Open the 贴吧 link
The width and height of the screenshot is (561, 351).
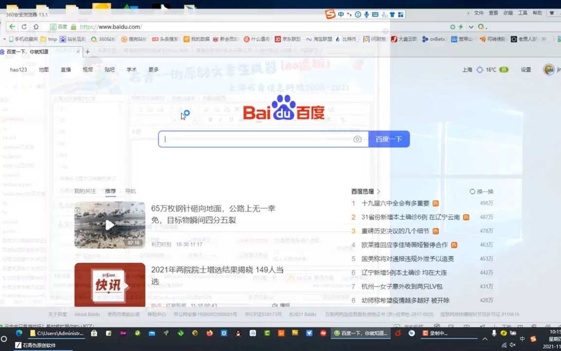(110, 70)
